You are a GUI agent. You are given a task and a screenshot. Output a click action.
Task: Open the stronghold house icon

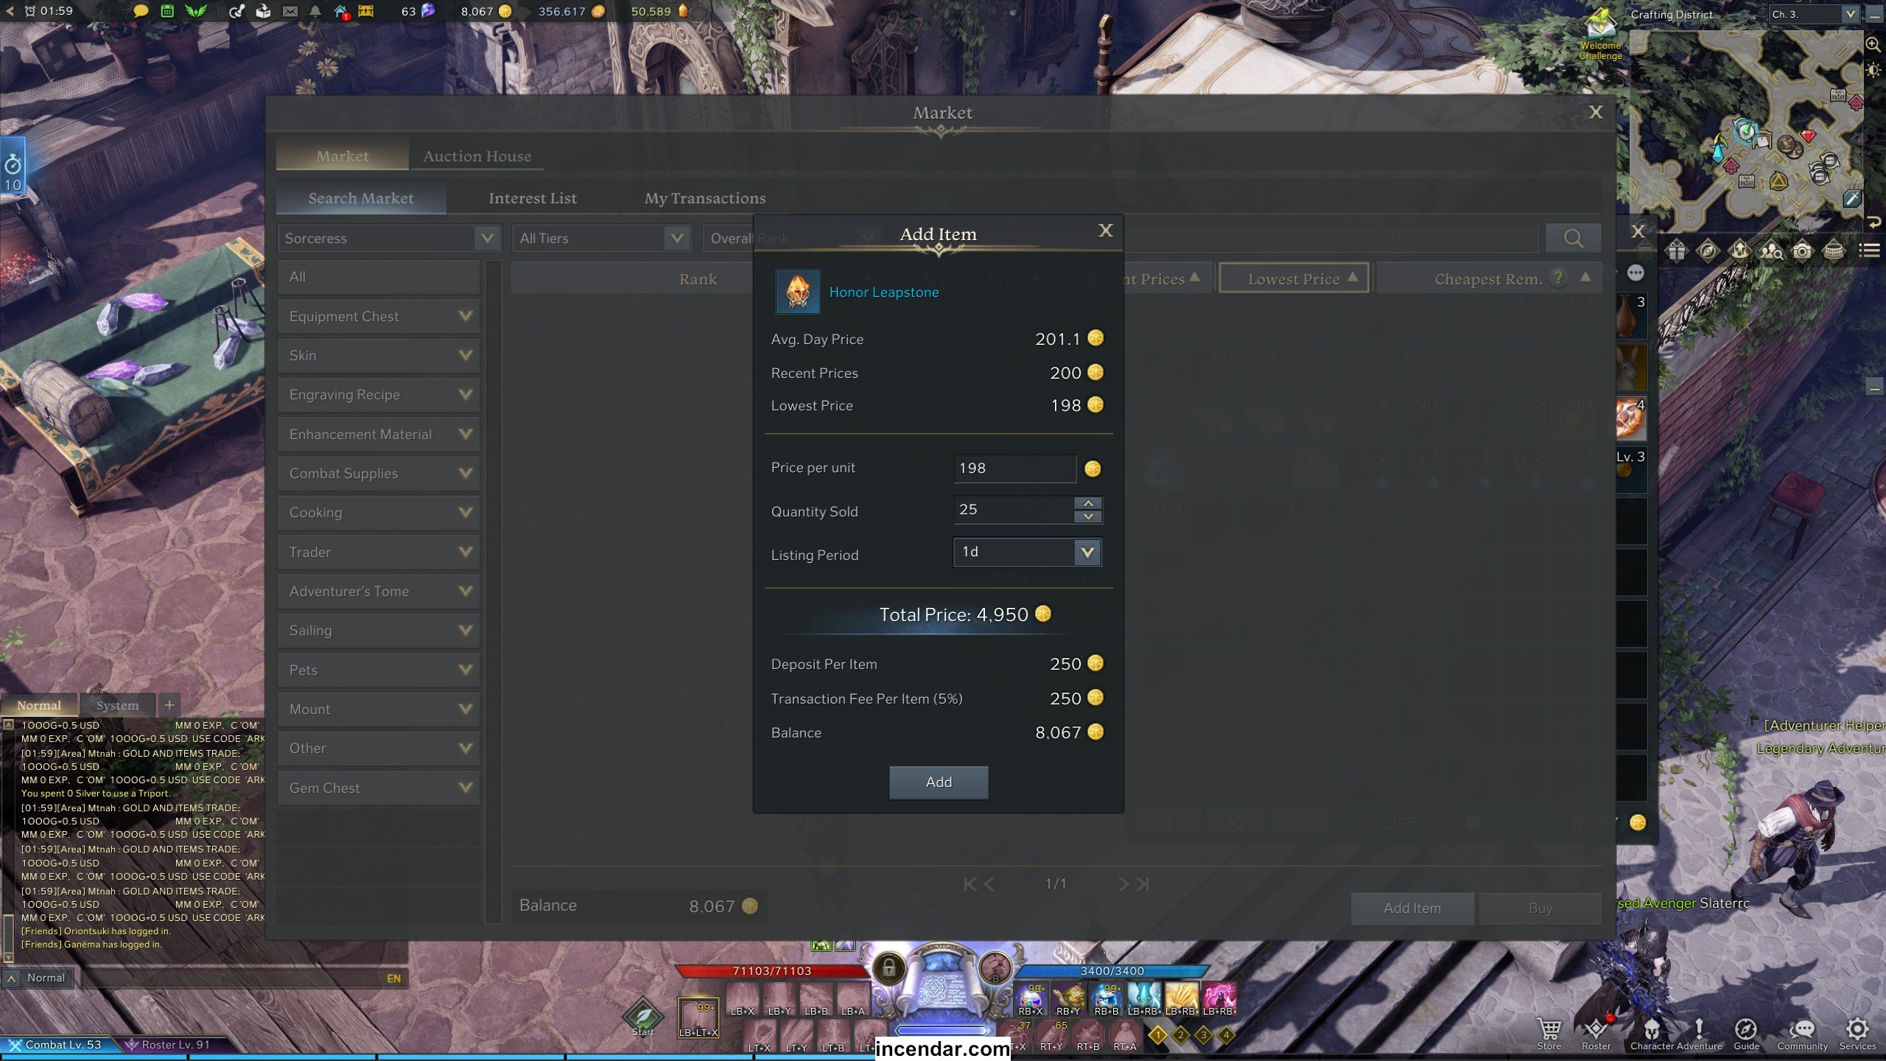(x=341, y=11)
